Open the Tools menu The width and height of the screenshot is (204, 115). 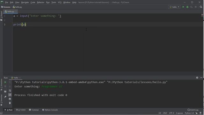click(54, 2)
